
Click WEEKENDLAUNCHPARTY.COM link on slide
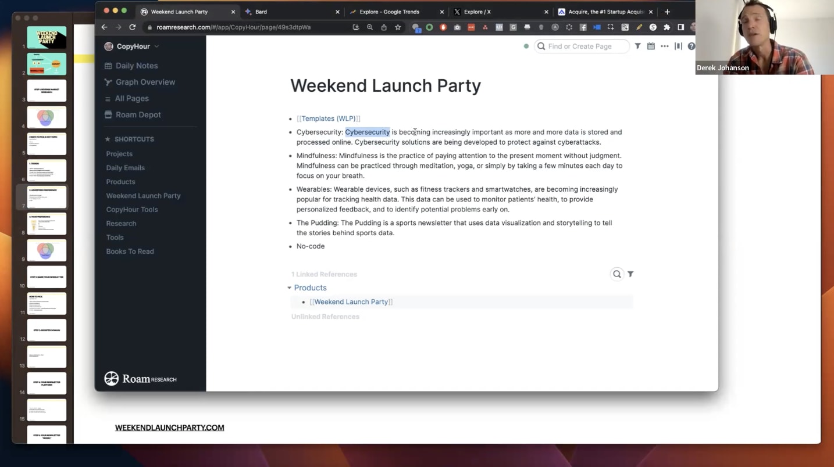(169, 428)
